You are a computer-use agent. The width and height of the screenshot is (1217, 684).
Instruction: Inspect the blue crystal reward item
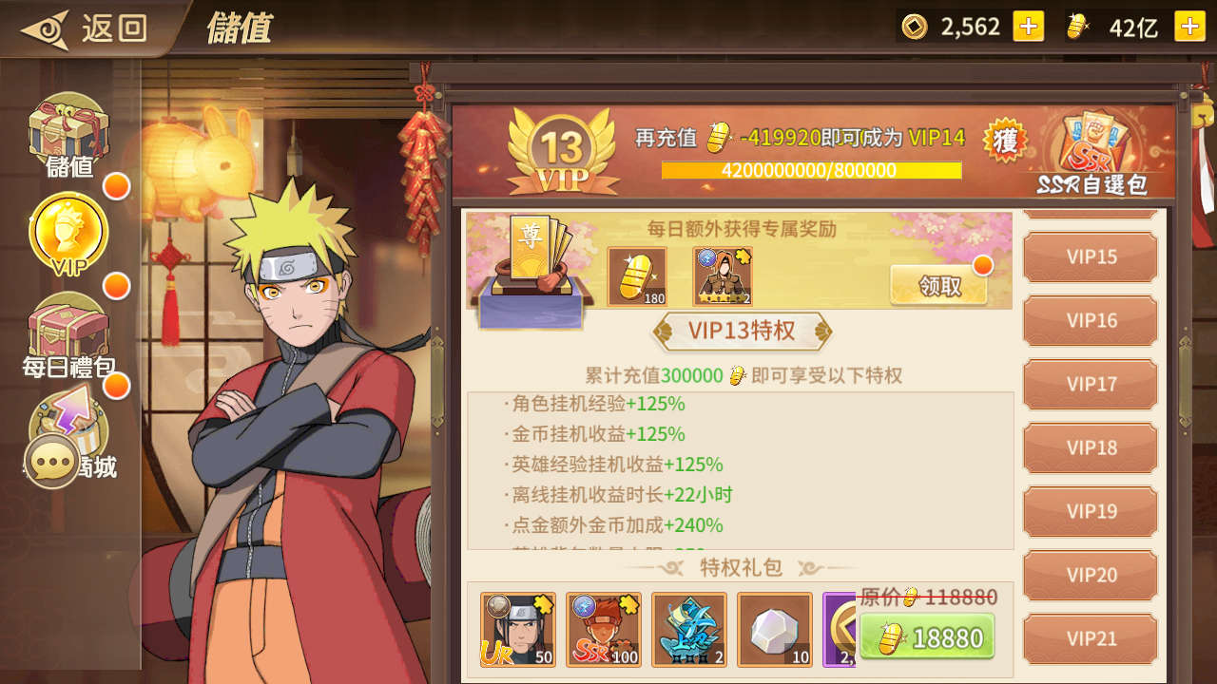pos(689,630)
